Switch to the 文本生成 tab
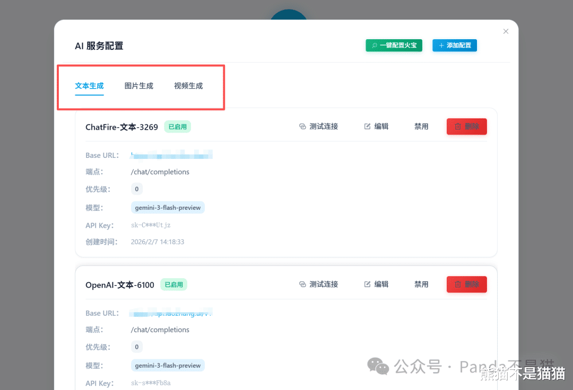 tap(89, 86)
